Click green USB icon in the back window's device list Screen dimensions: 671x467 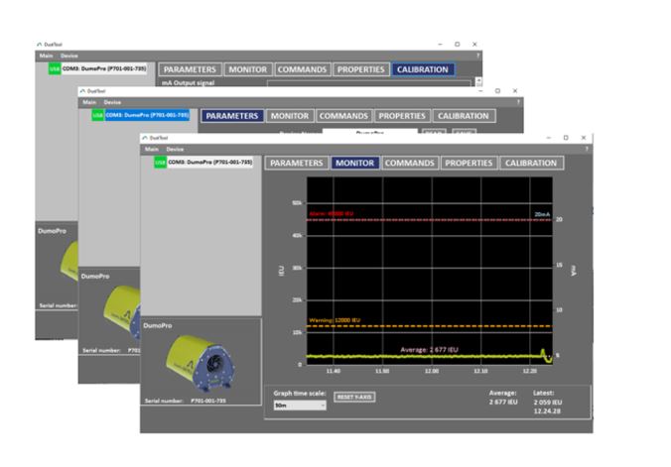(55, 68)
